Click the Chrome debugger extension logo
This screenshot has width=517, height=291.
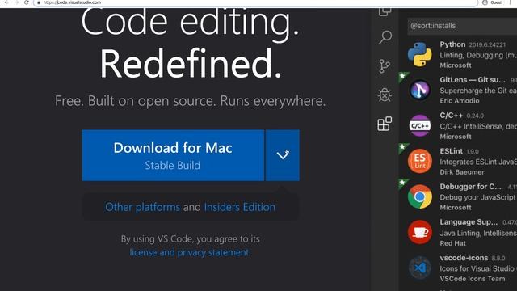420,196
